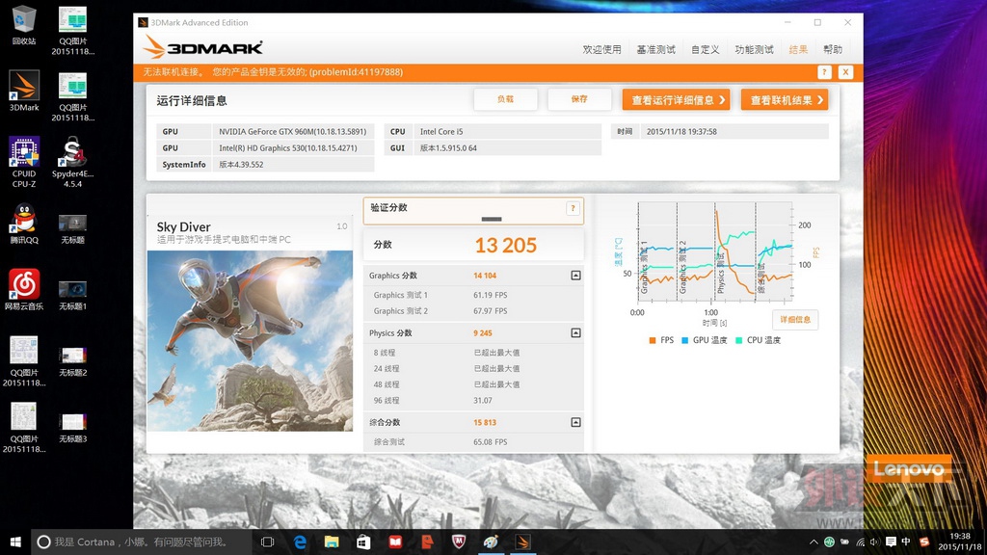
Task: Click the 查看联机结果 button
Action: point(785,99)
